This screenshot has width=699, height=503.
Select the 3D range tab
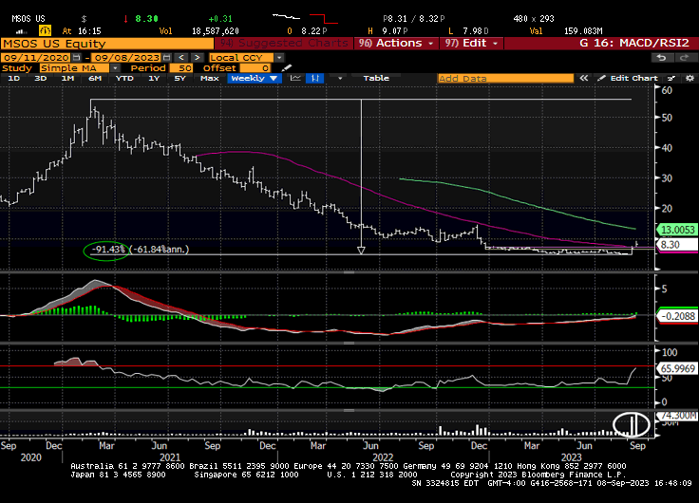point(41,78)
